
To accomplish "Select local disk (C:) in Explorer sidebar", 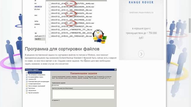I will [x=40, y=36].
